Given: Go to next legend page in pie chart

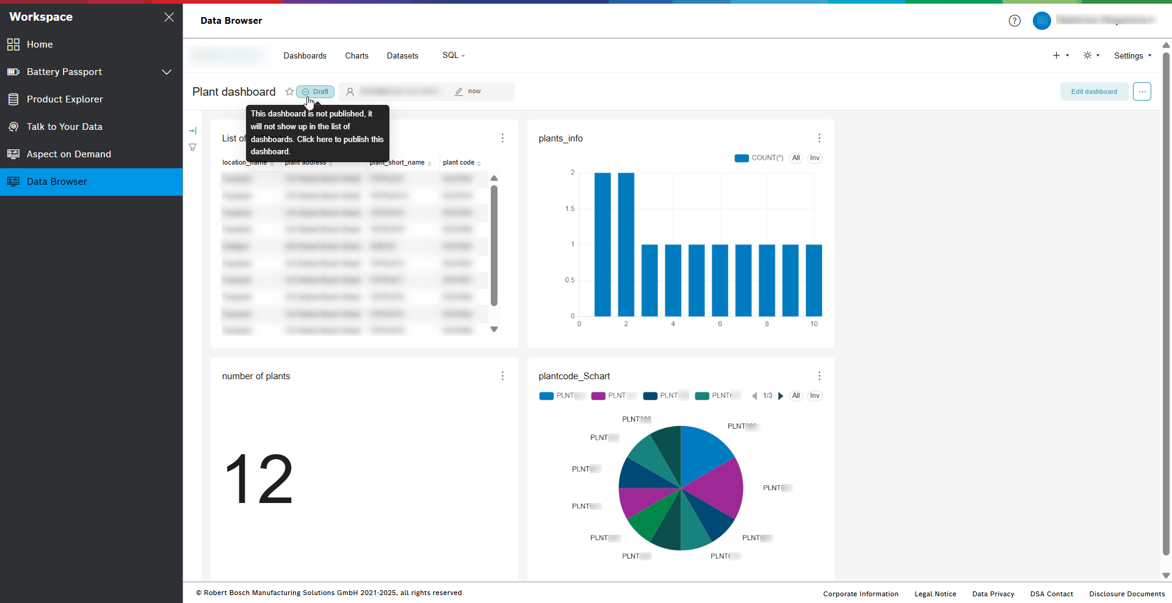Looking at the screenshot, I should 781,396.
